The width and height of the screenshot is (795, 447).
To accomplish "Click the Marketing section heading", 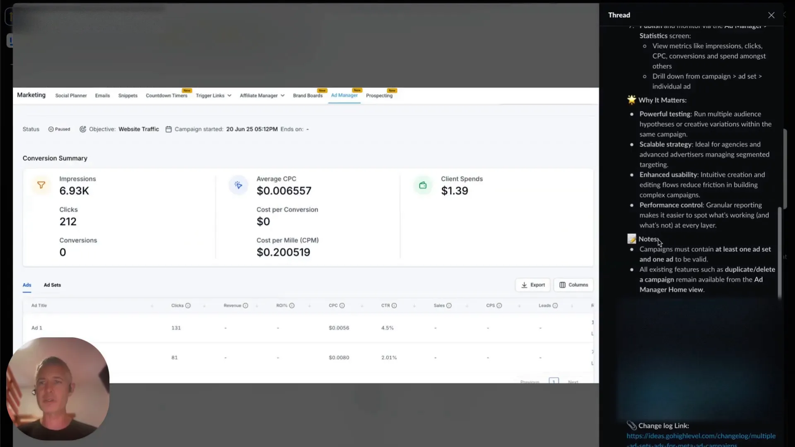I will [x=31, y=95].
